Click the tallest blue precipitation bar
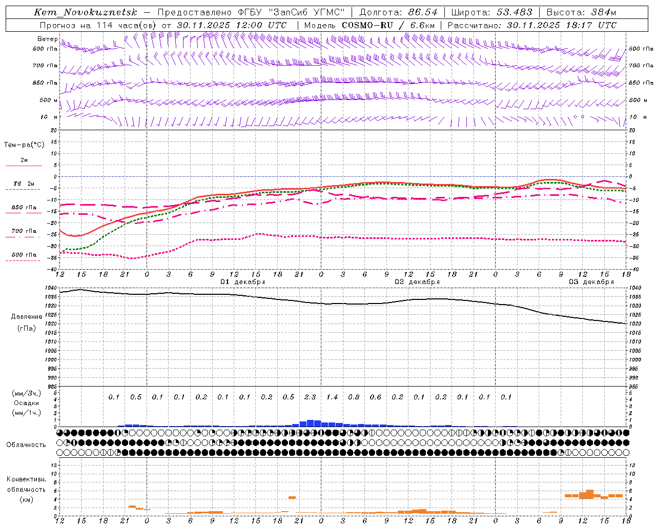Screen dimensions: 656x525 pyautogui.click(x=310, y=423)
